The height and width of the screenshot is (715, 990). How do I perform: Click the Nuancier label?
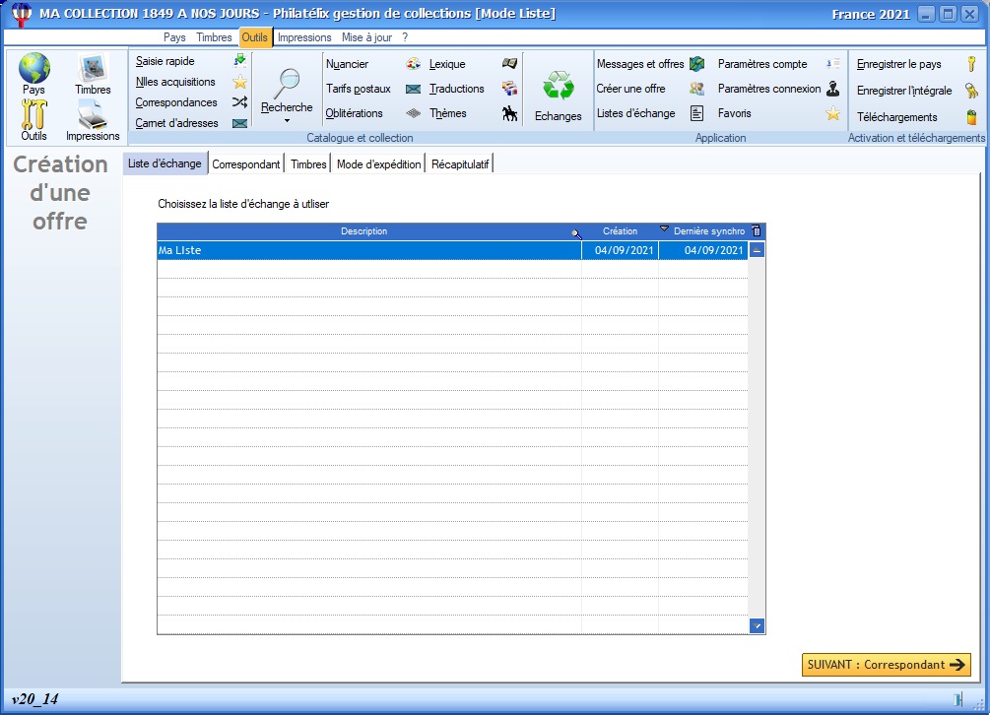click(348, 64)
